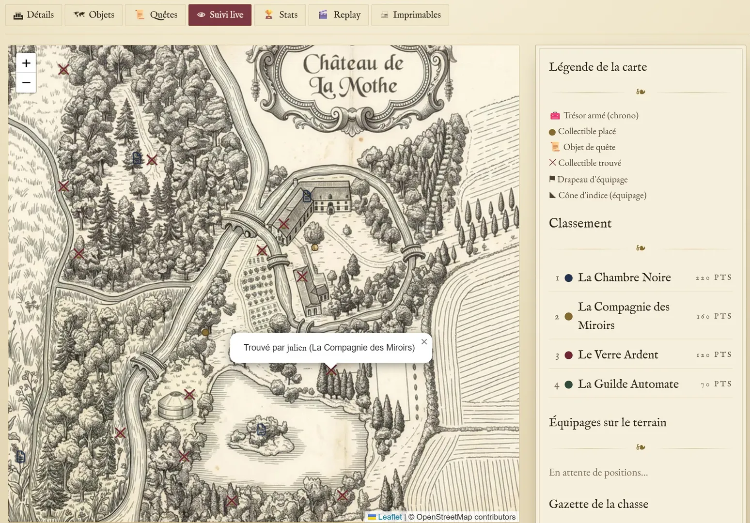750x523 pixels.
Task: Click the green La Guilde Automate team dot
Action: (x=569, y=385)
